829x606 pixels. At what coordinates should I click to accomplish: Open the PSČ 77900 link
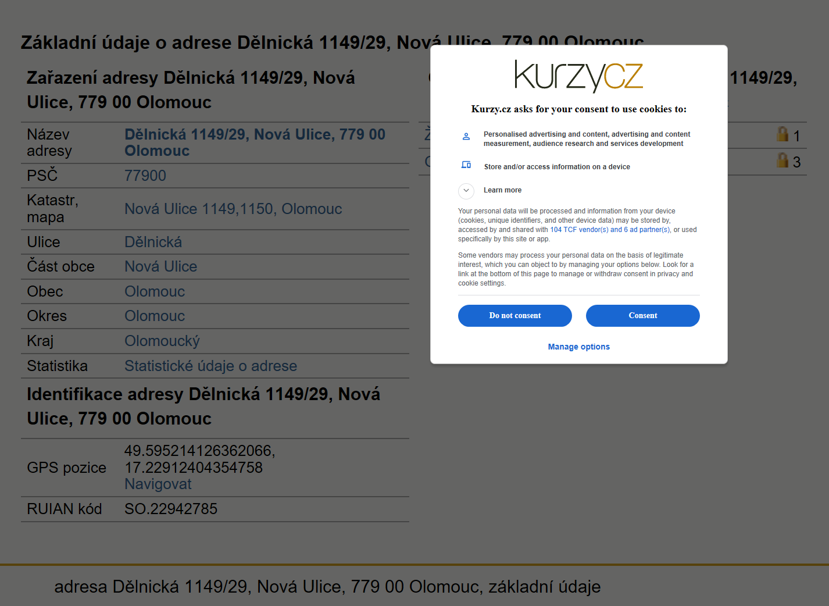tap(145, 176)
